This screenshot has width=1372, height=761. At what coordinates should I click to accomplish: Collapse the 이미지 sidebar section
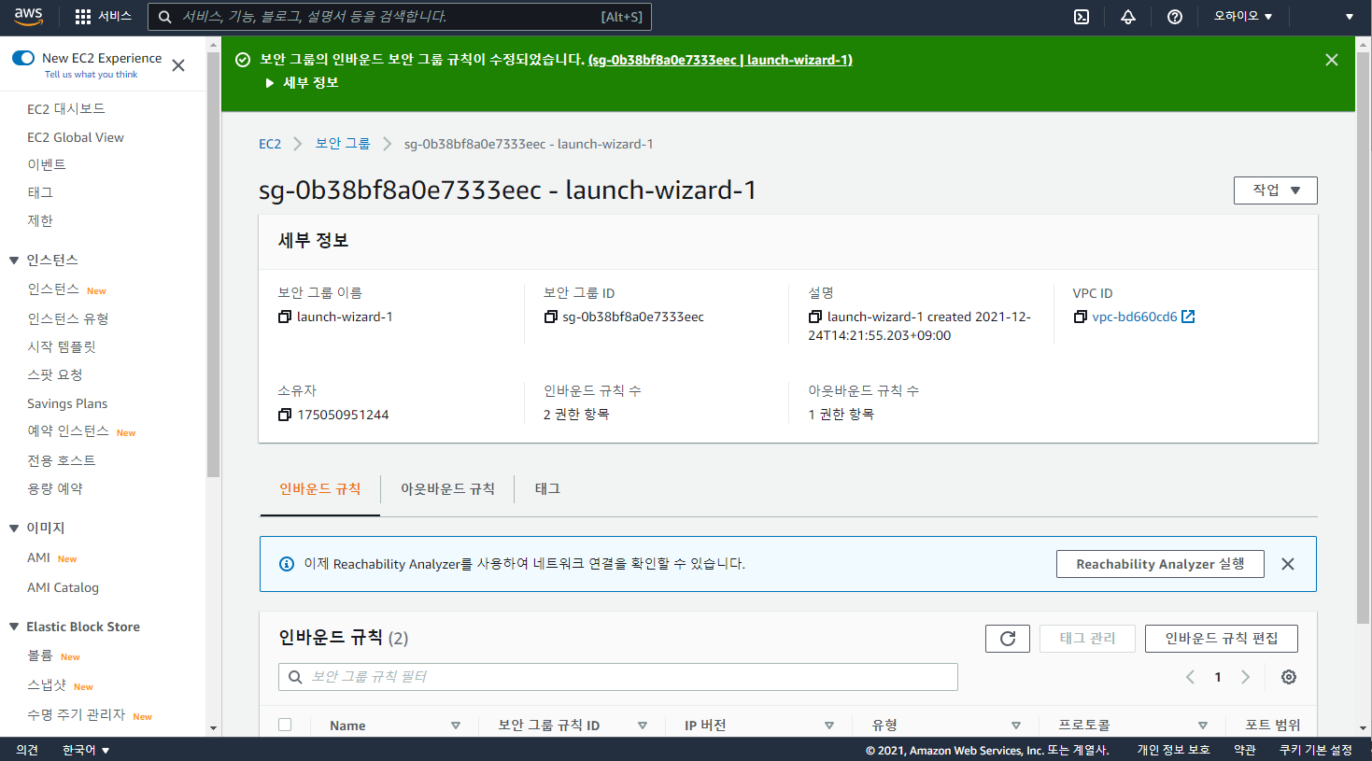14,528
